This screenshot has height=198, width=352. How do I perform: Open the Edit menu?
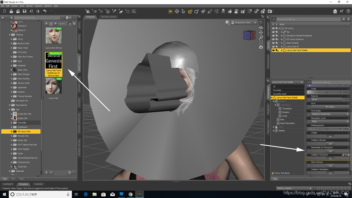[x=8, y=6]
